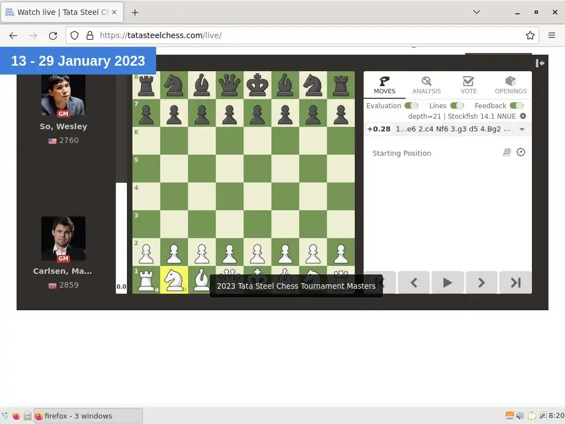This screenshot has height=424, width=565.
Task: Open the orange tray icon in the taskbar
Action: 509,416
